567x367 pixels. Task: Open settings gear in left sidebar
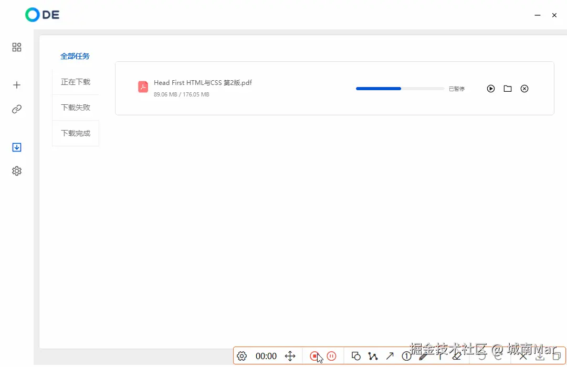click(17, 171)
